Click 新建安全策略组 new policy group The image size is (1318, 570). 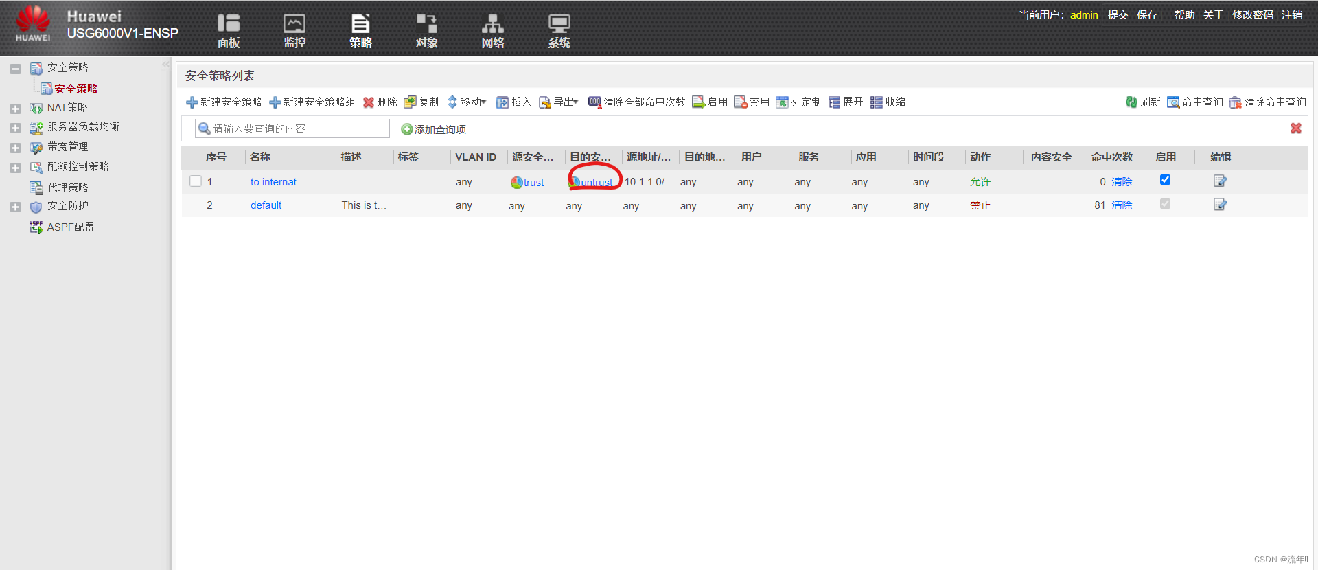tap(312, 102)
